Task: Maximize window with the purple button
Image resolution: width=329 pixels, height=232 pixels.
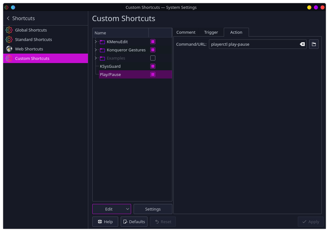Action: pos(316,7)
